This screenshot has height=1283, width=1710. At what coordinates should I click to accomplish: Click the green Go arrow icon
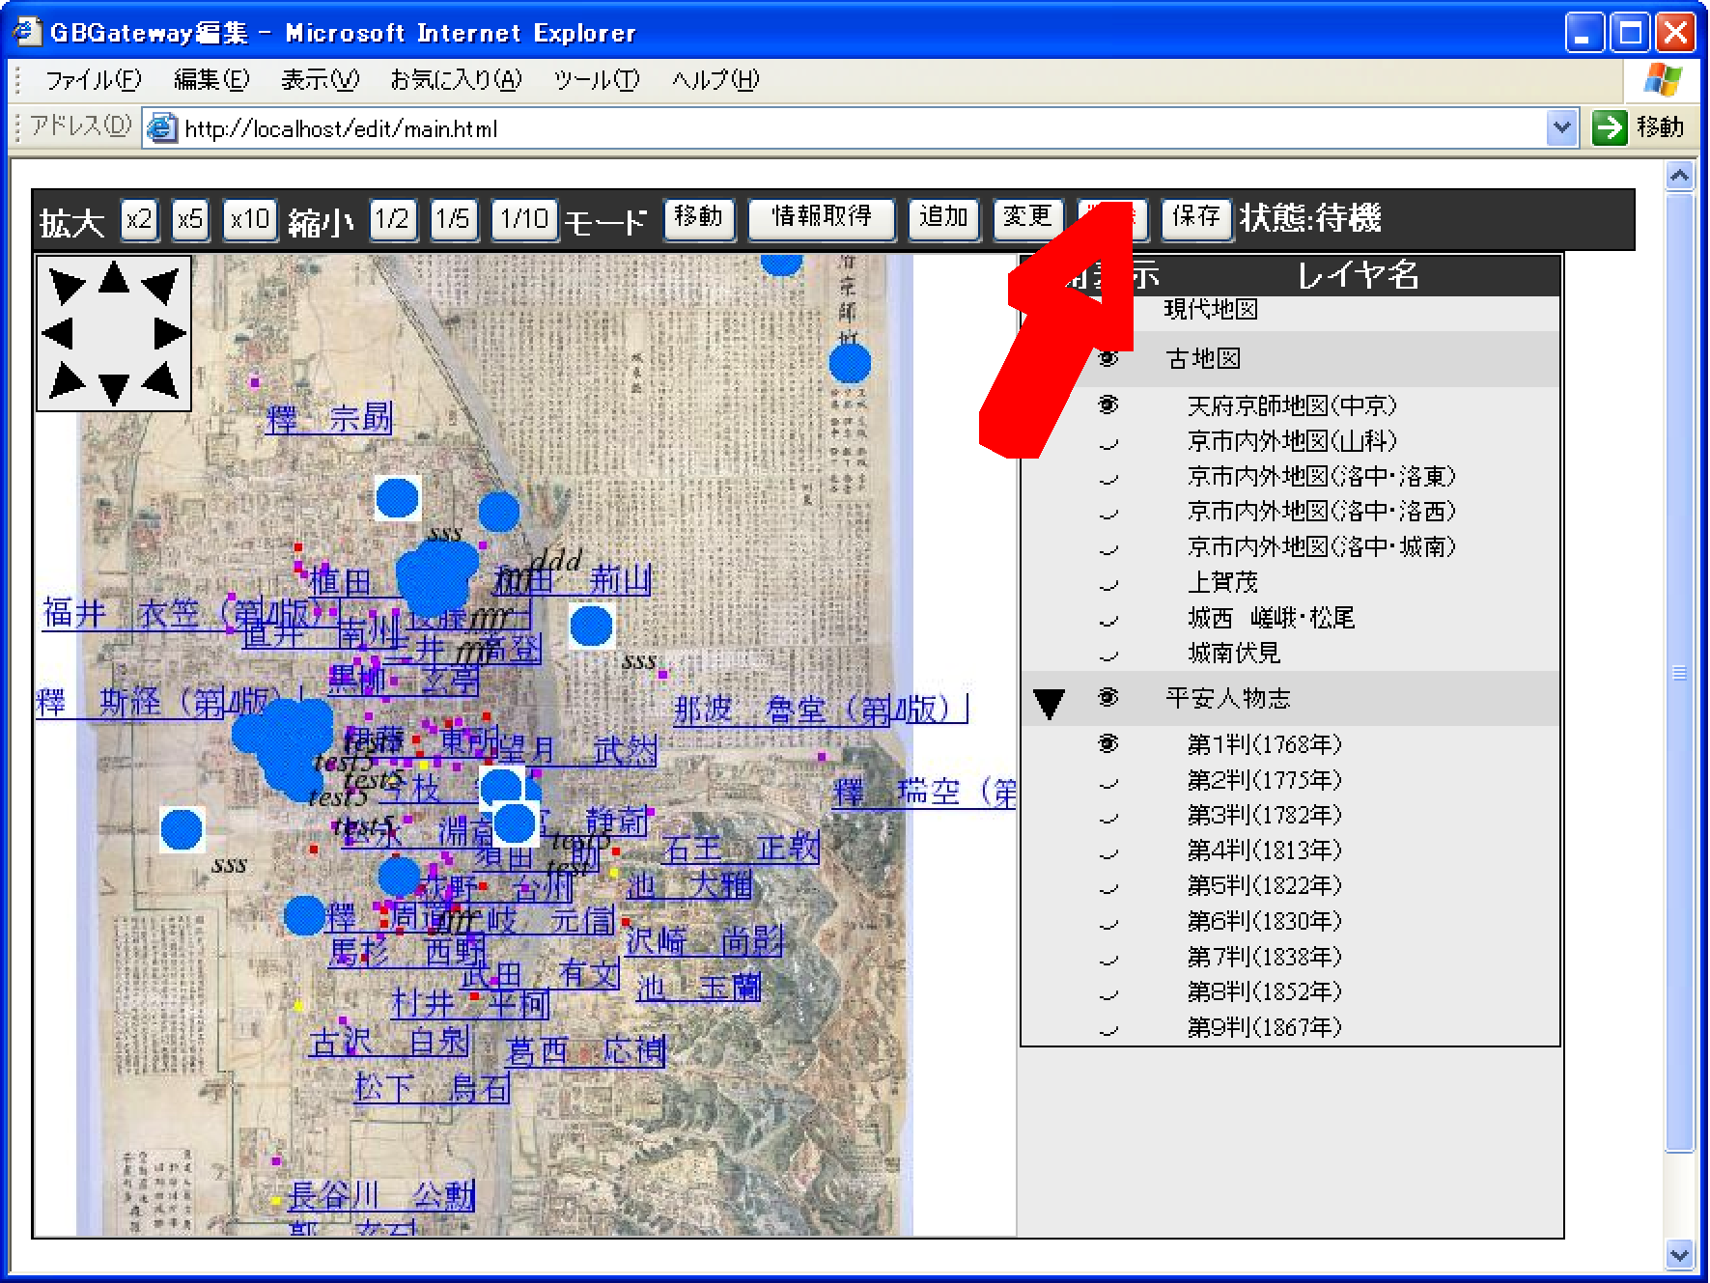1610,127
